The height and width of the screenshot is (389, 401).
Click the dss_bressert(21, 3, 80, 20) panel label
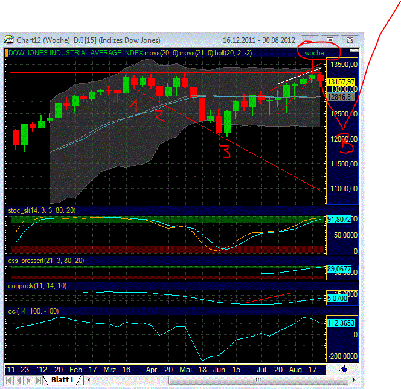tap(46, 261)
